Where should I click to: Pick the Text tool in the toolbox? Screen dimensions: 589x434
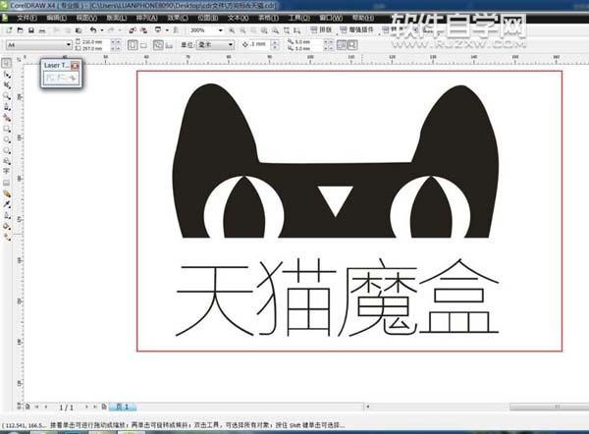(x=6, y=169)
